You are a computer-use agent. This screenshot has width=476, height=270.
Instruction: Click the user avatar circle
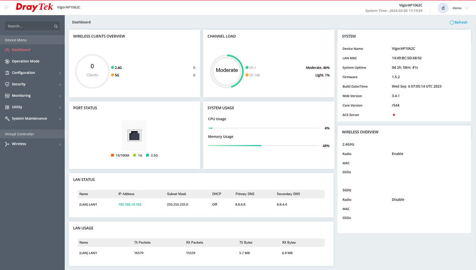(x=443, y=8)
